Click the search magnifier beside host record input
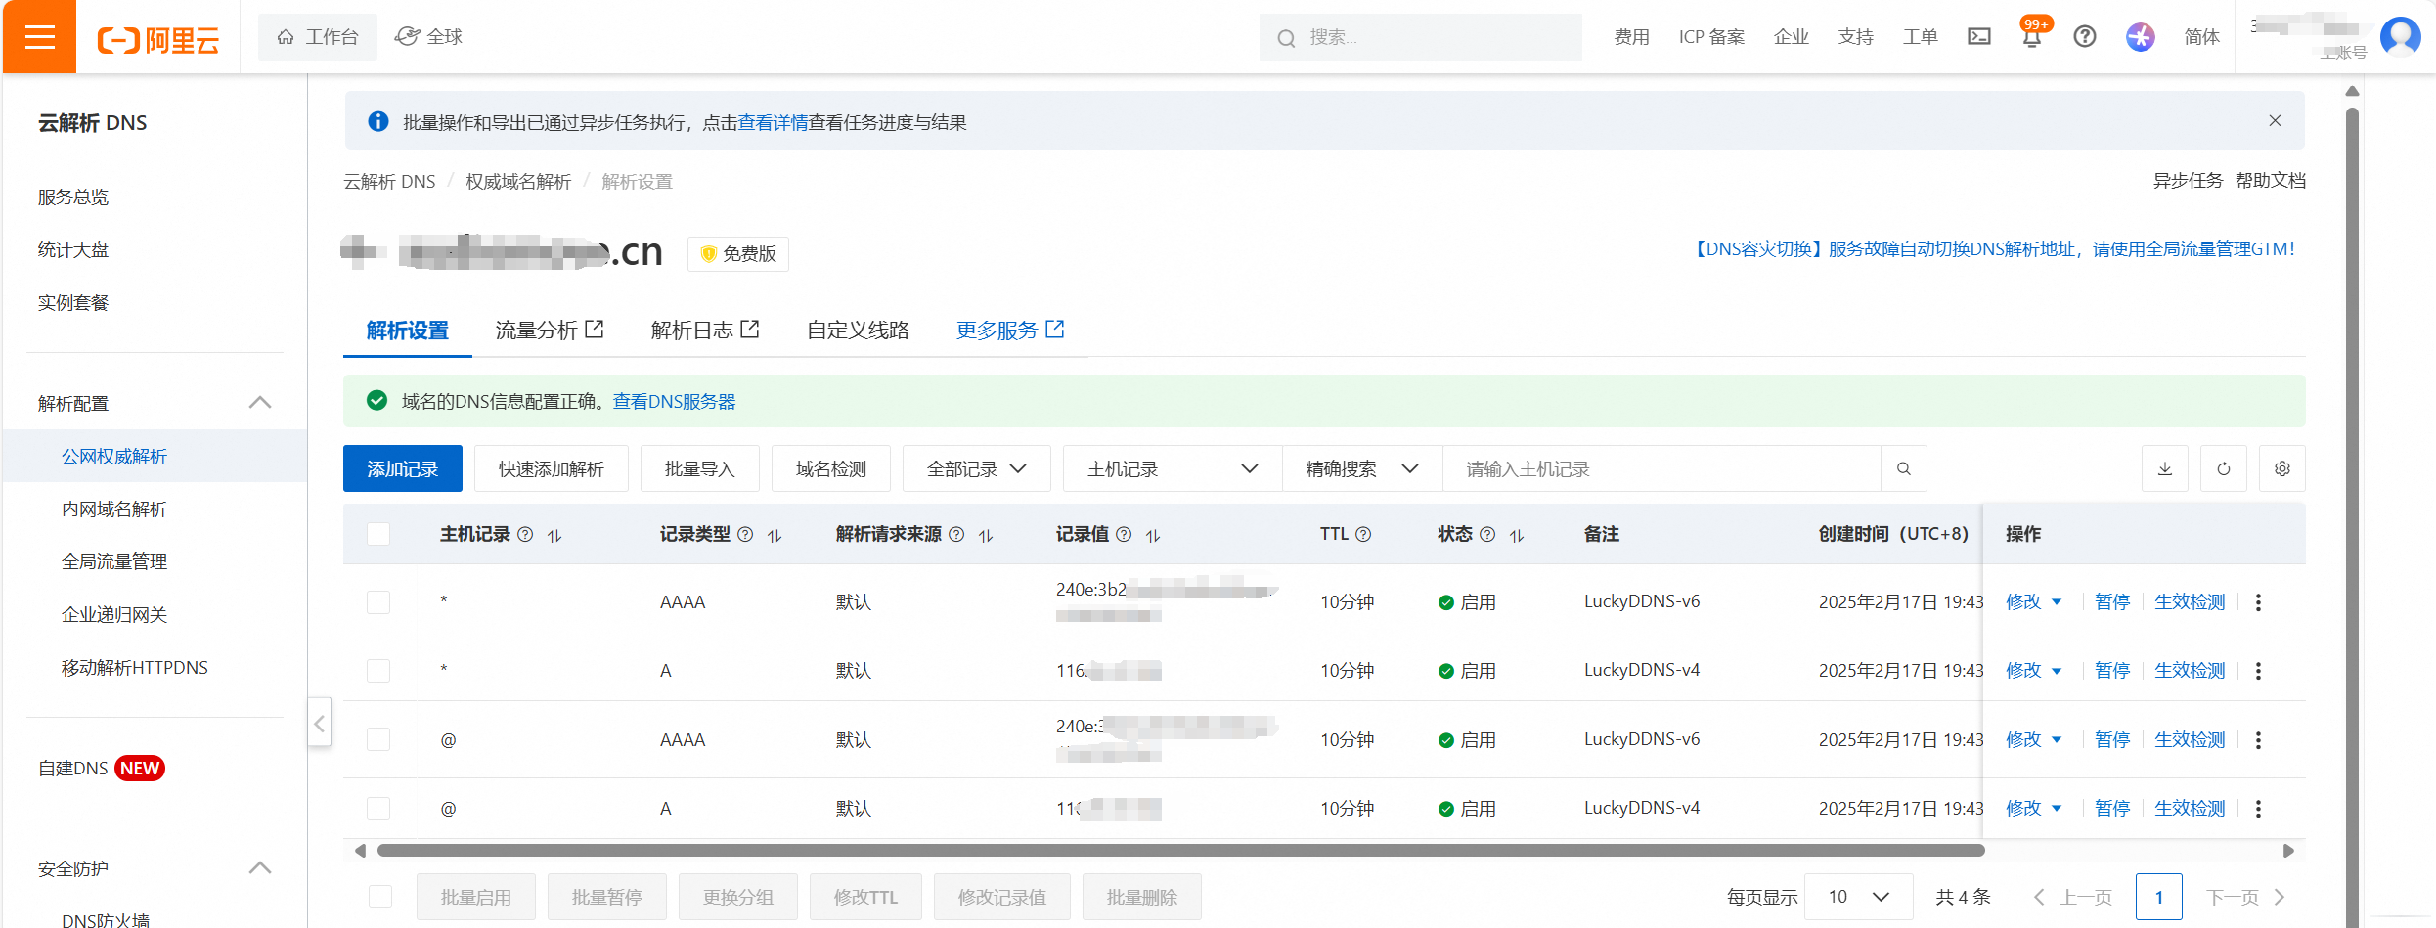The height and width of the screenshot is (928, 2436). [1903, 468]
